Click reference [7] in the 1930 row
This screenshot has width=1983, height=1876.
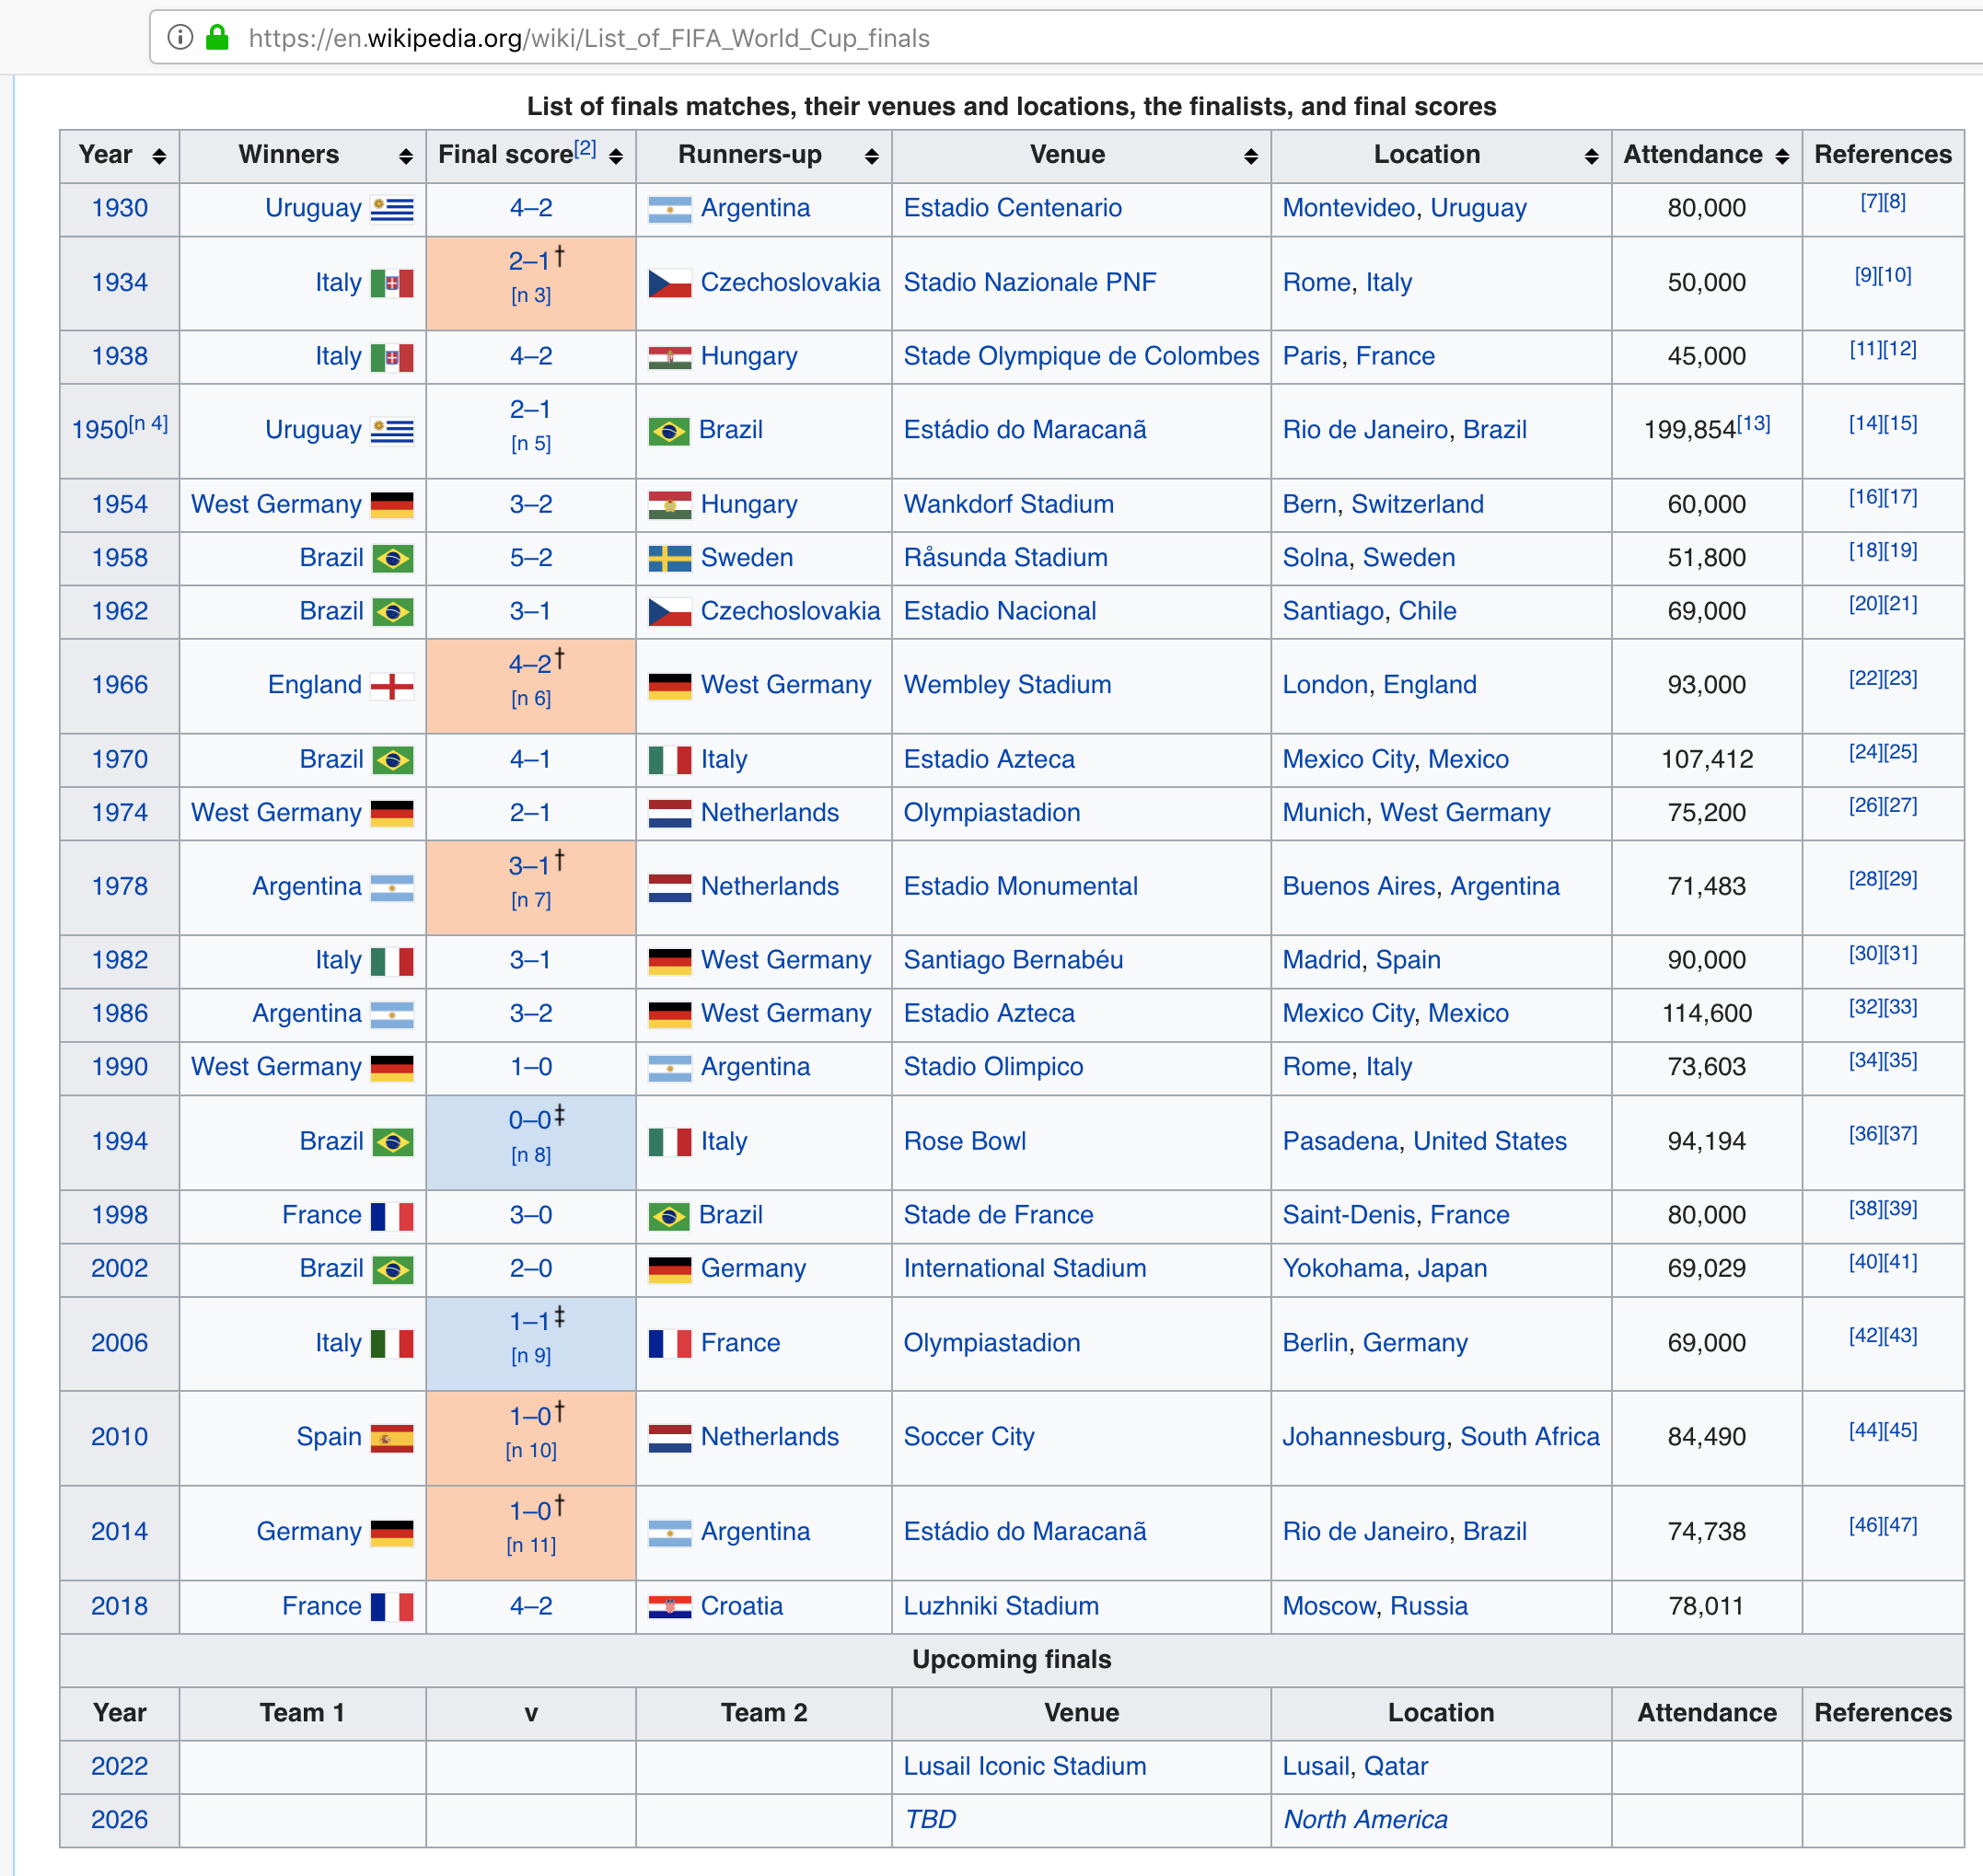tap(1872, 202)
